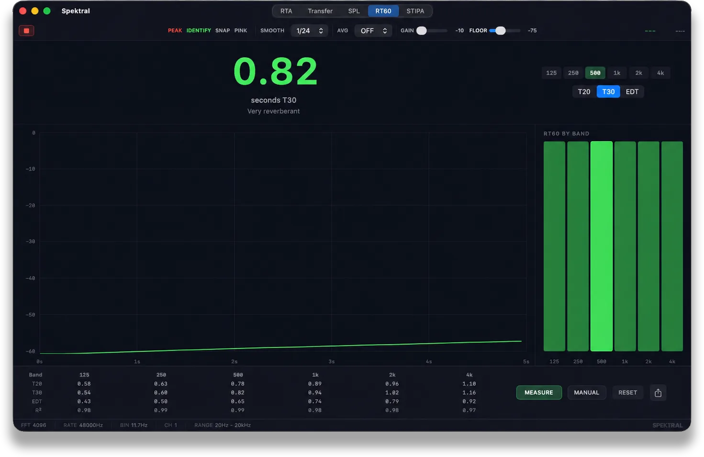Click the highlighted 500 Hz bar in chart
Viewport: 704px width, 457px height.
(602, 246)
